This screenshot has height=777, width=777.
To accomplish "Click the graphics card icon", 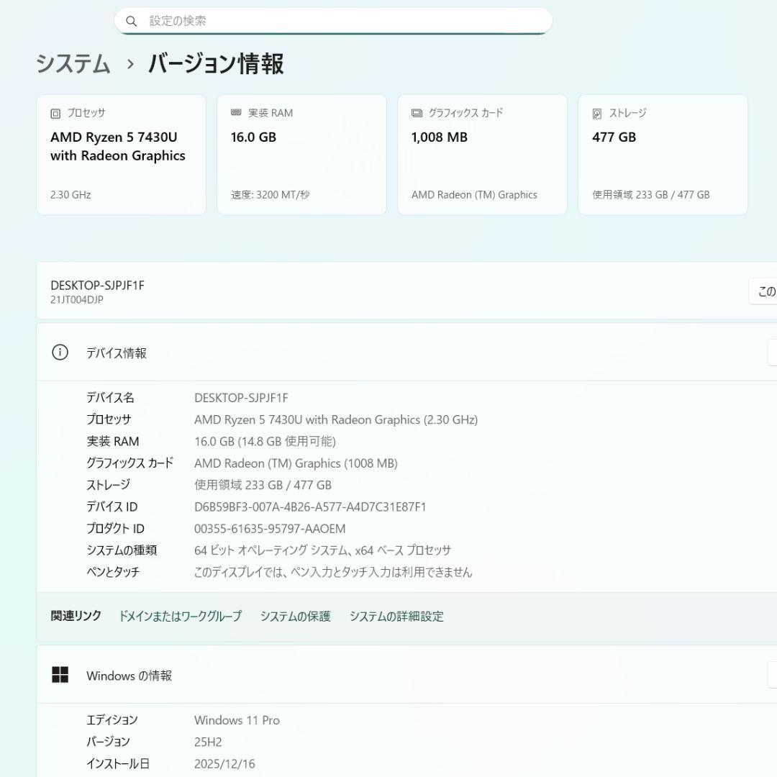I will [x=417, y=113].
